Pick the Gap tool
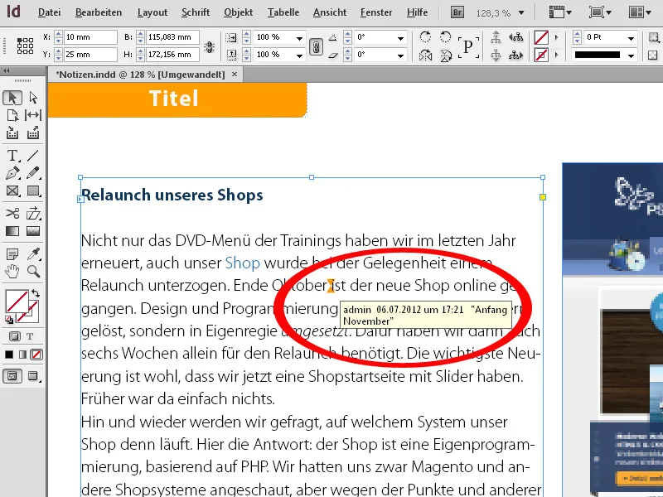 click(33, 115)
